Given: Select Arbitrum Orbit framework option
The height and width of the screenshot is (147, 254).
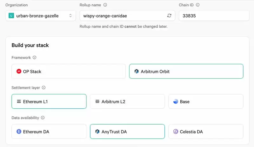Looking at the screenshot, I should click(x=186, y=71).
